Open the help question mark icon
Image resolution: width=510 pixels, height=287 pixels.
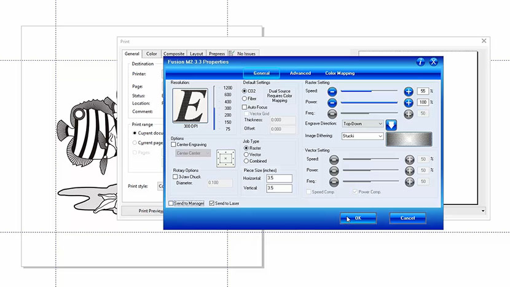coord(420,61)
